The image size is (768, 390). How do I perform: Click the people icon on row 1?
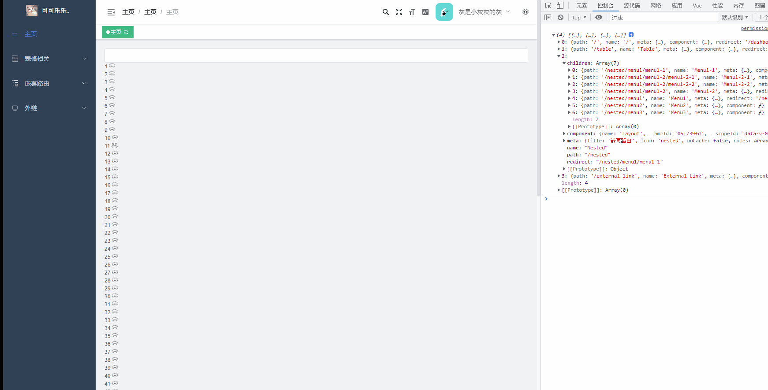point(112,66)
